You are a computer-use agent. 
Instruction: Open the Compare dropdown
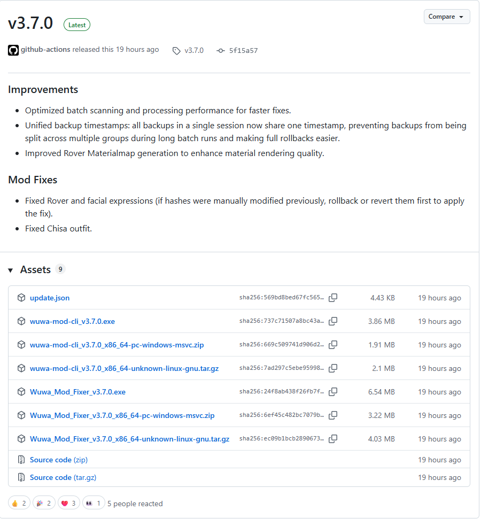coord(447,17)
